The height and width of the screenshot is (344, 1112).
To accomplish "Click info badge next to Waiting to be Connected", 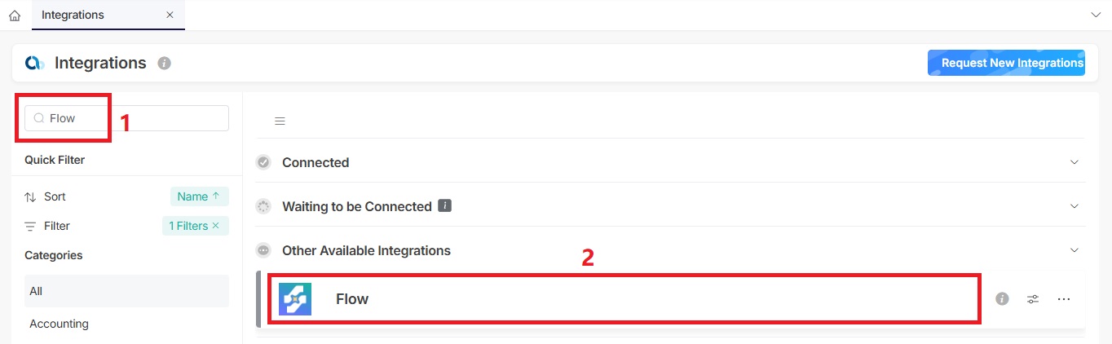I will [444, 205].
